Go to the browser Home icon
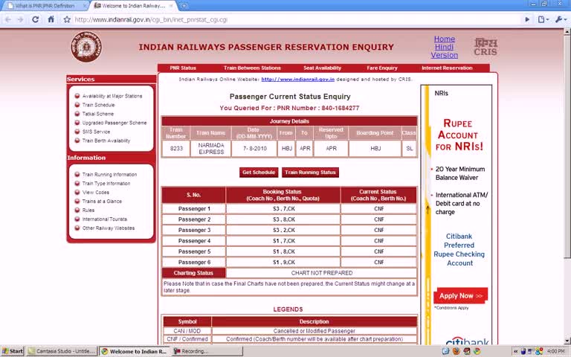 [x=51, y=19]
